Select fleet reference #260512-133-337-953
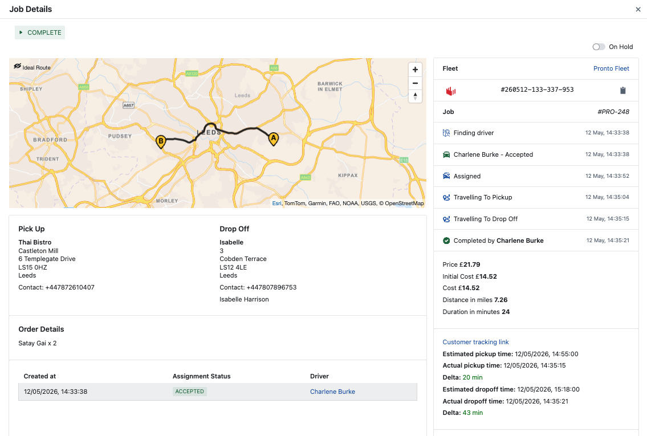This screenshot has height=436, width=647. pyautogui.click(x=537, y=89)
